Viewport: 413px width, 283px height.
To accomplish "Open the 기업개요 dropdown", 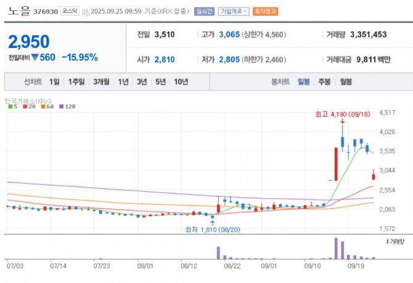I will [x=234, y=11].
